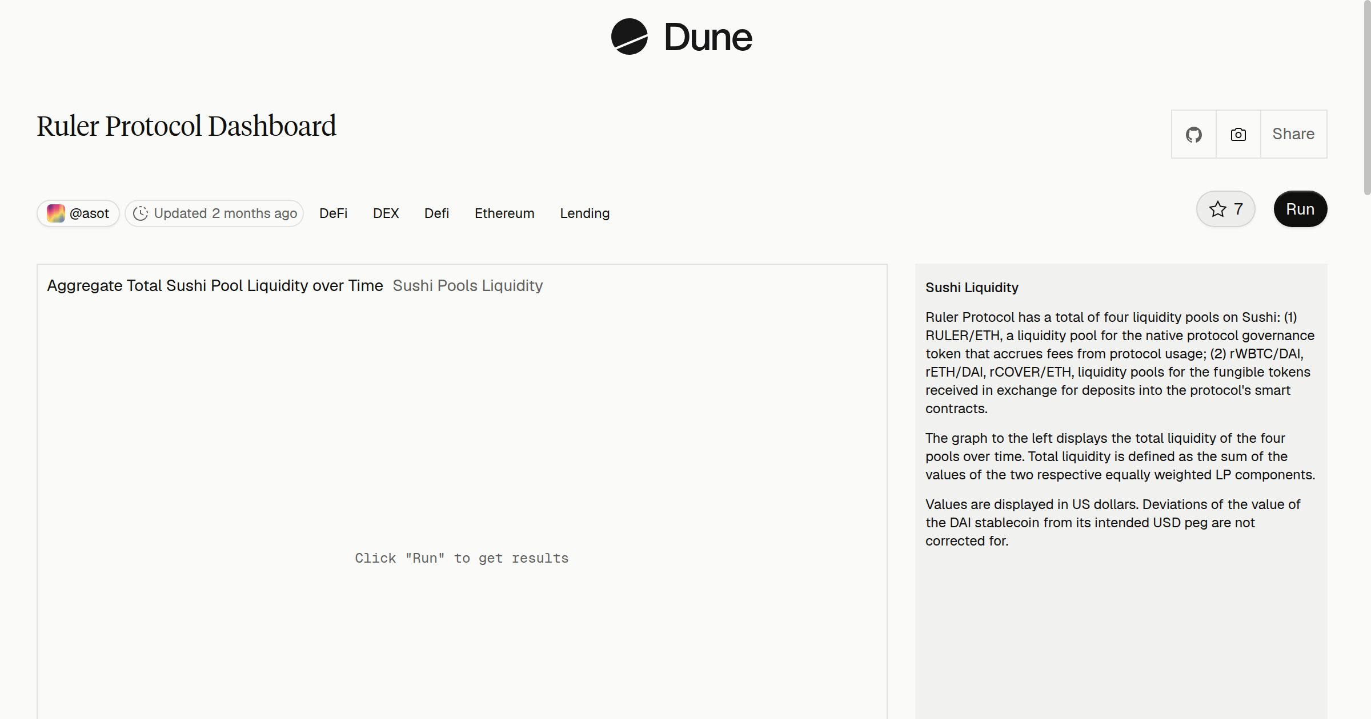Click the paragraph starting 'The graph to the left'
This screenshot has height=719, width=1371.
click(1120, 457)
